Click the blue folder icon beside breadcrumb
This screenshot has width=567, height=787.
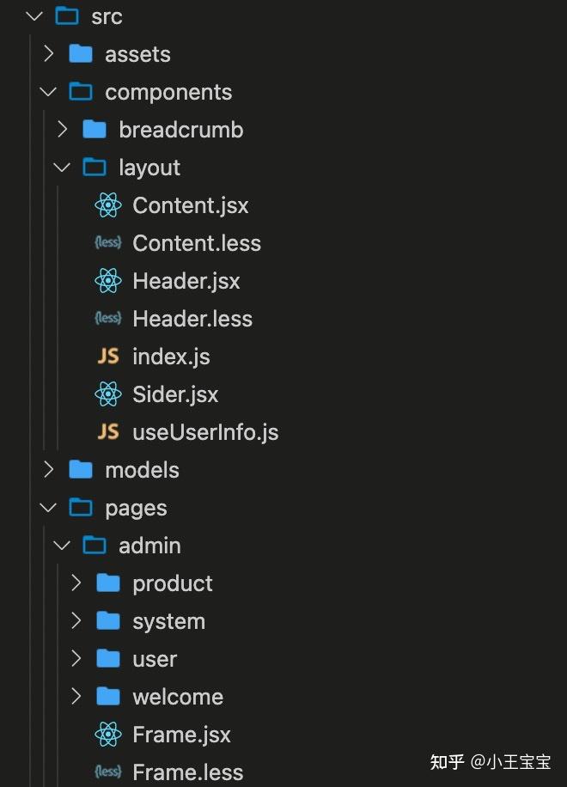pos(94,130)
